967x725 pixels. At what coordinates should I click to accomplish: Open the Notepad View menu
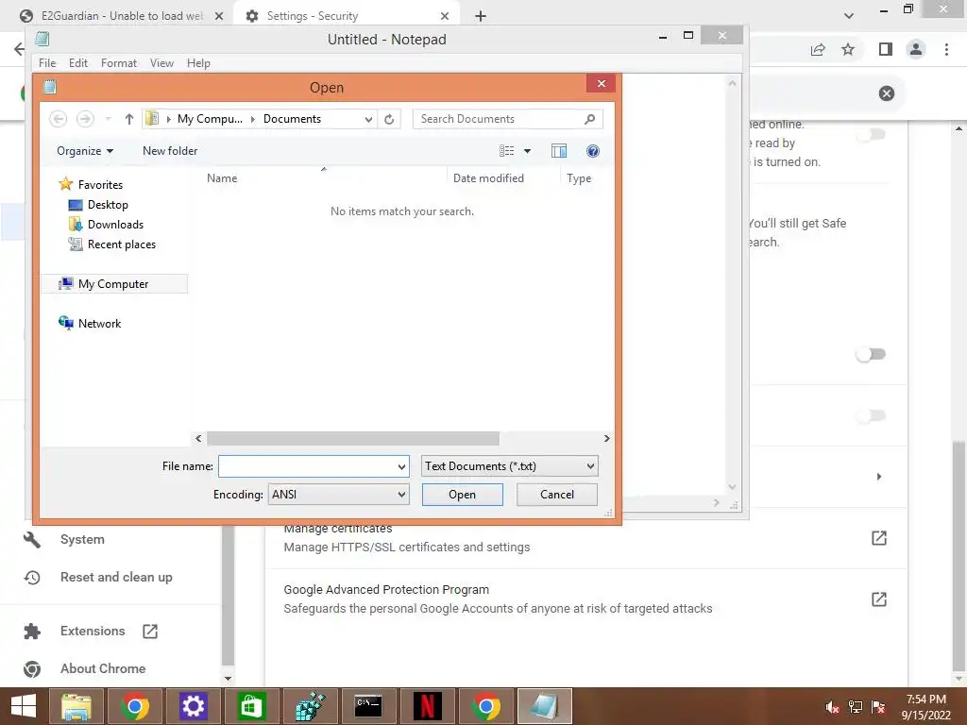click(x=161, y=63)
